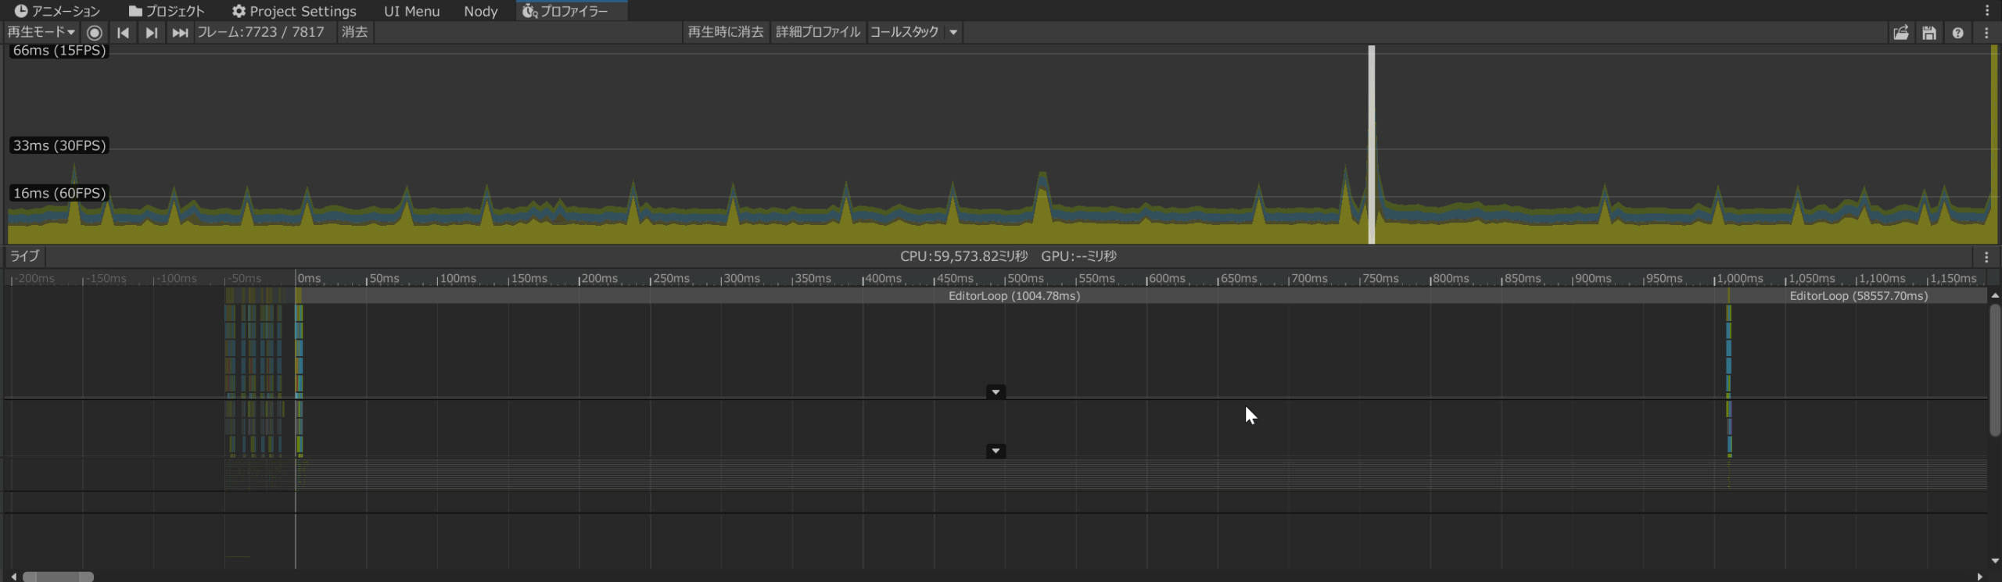Load profiler data from file
This screenshot has height=582, width=2002.
click(1900, 33)
